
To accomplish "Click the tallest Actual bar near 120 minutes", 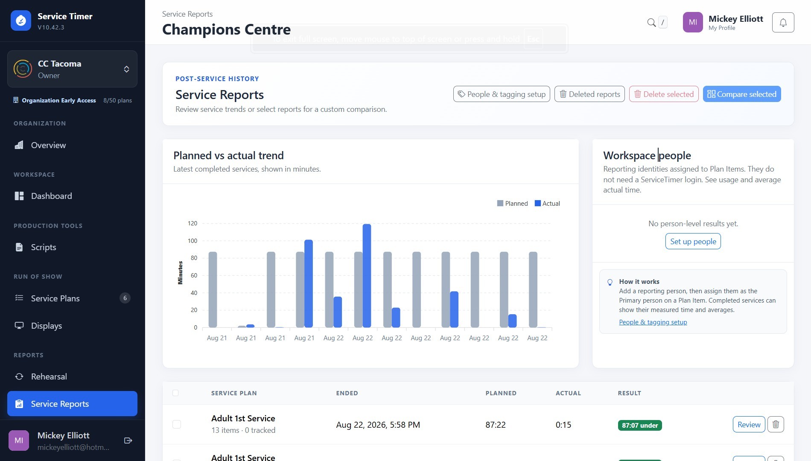I will (367, 275).
